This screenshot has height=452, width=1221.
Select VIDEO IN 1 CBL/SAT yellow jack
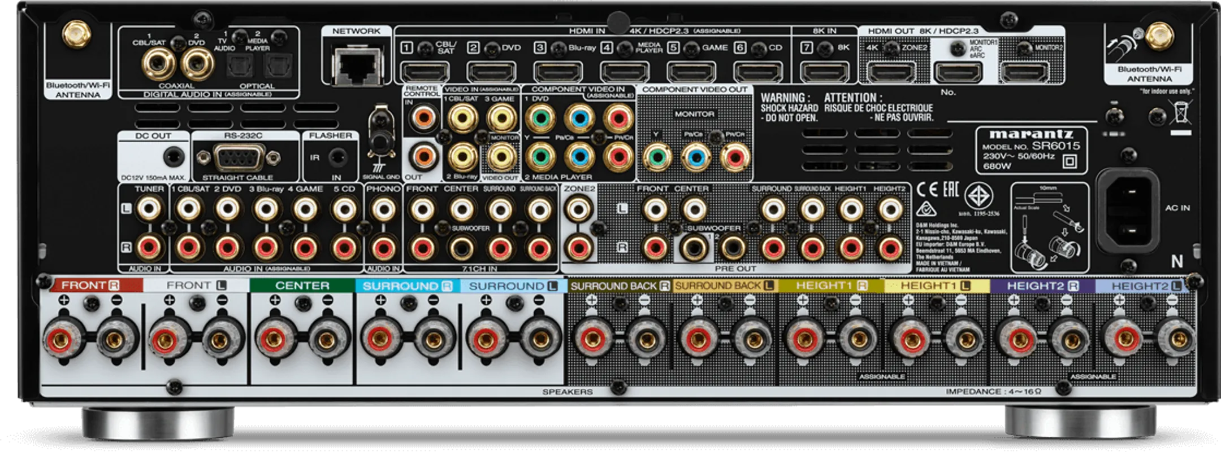(x=462, y=119)
